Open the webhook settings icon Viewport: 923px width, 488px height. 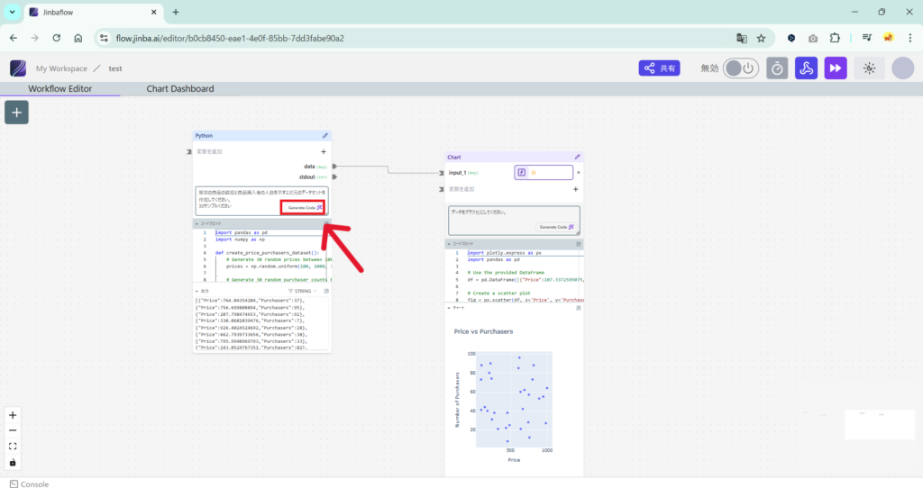806,68
